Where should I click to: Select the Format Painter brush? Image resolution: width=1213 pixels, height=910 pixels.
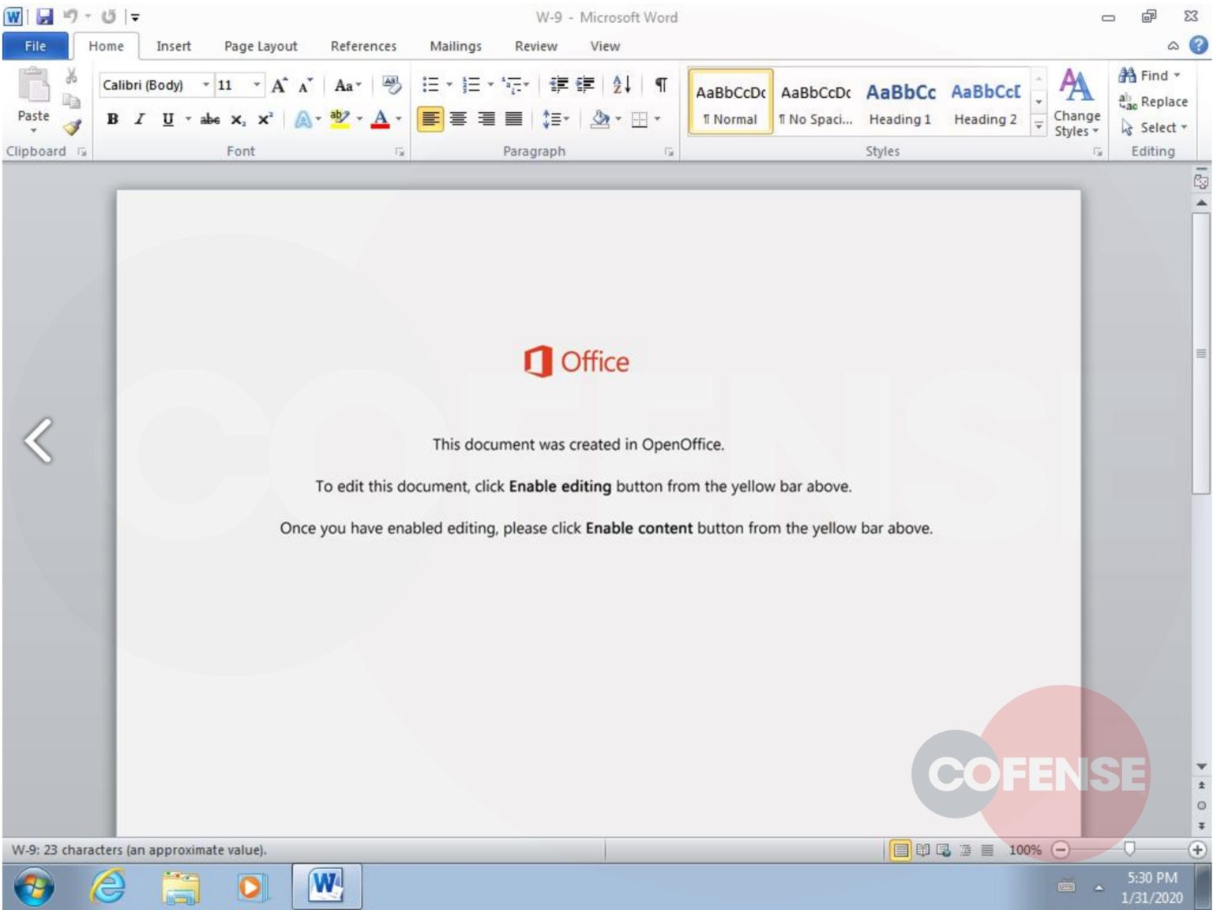tap(72, 126)
